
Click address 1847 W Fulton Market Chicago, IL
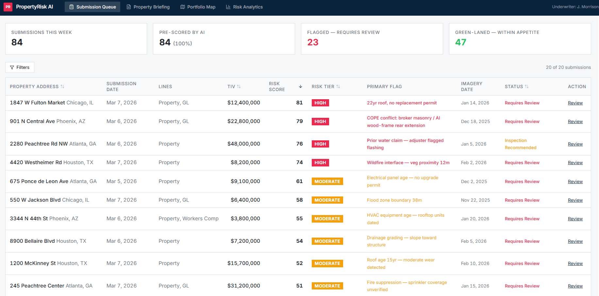point(52,103)
